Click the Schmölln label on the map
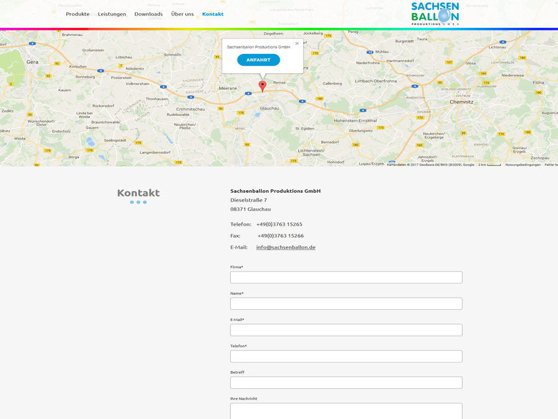 (172, 55)
